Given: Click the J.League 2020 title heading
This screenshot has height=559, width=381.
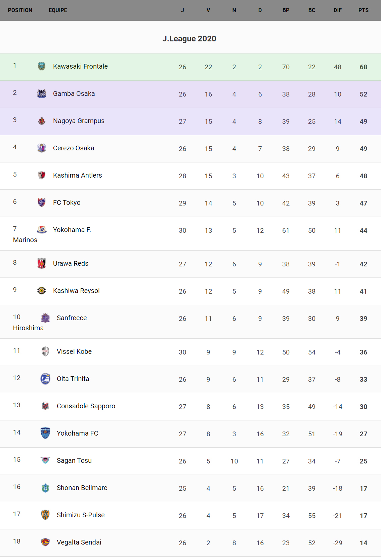Looking at the screenshot, I should (189, 39).
